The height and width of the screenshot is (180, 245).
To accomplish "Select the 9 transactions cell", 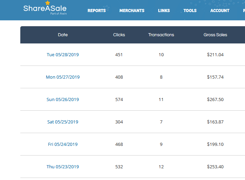I will coord(161,144).
